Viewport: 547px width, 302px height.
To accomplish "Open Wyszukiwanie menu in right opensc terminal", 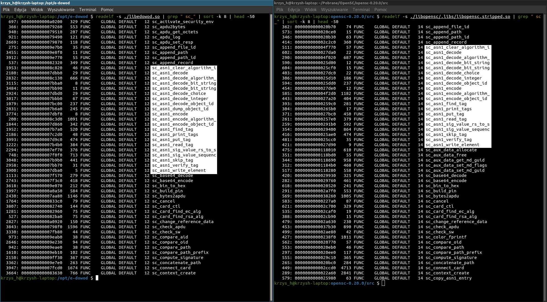I will [334, 10].
